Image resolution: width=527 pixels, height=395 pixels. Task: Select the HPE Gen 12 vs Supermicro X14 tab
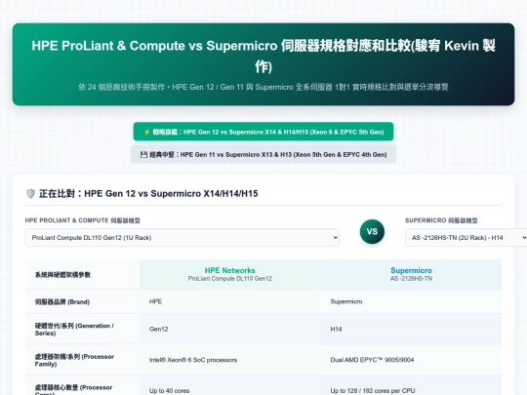pyautogui.click(x=263, y=132)
